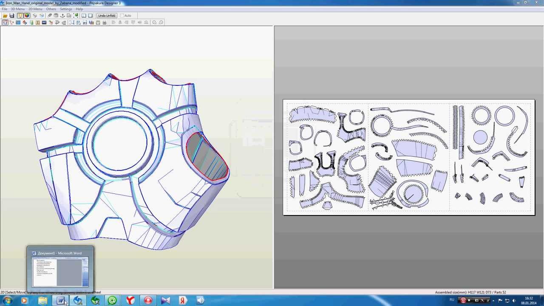The height and width of the screenshot is (306, 544).
Task: Click the red striped flaps tool icon
Action: (x=25, y=23)
